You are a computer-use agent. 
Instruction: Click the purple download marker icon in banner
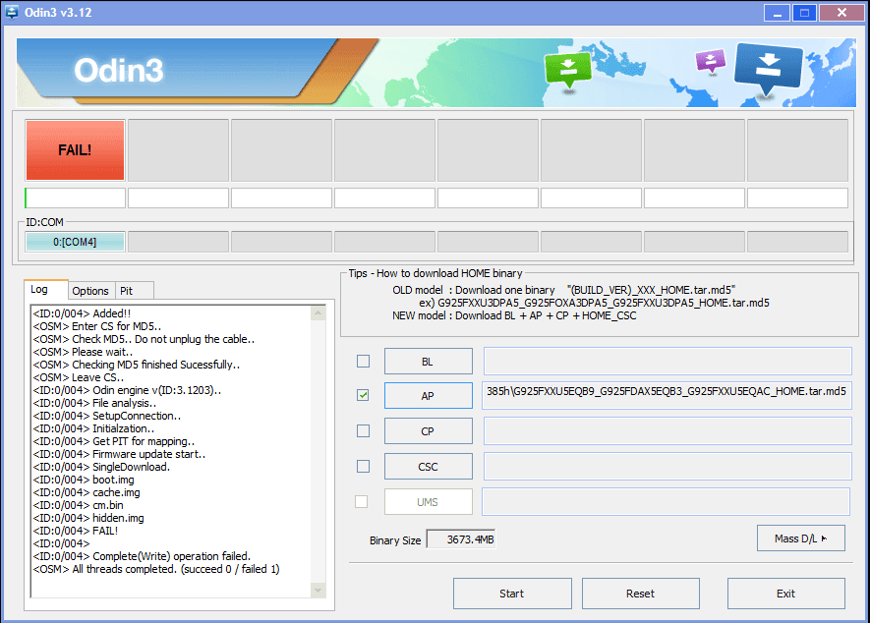point(711,61)
